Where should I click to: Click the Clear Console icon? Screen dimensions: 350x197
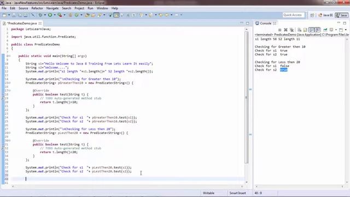299,30
